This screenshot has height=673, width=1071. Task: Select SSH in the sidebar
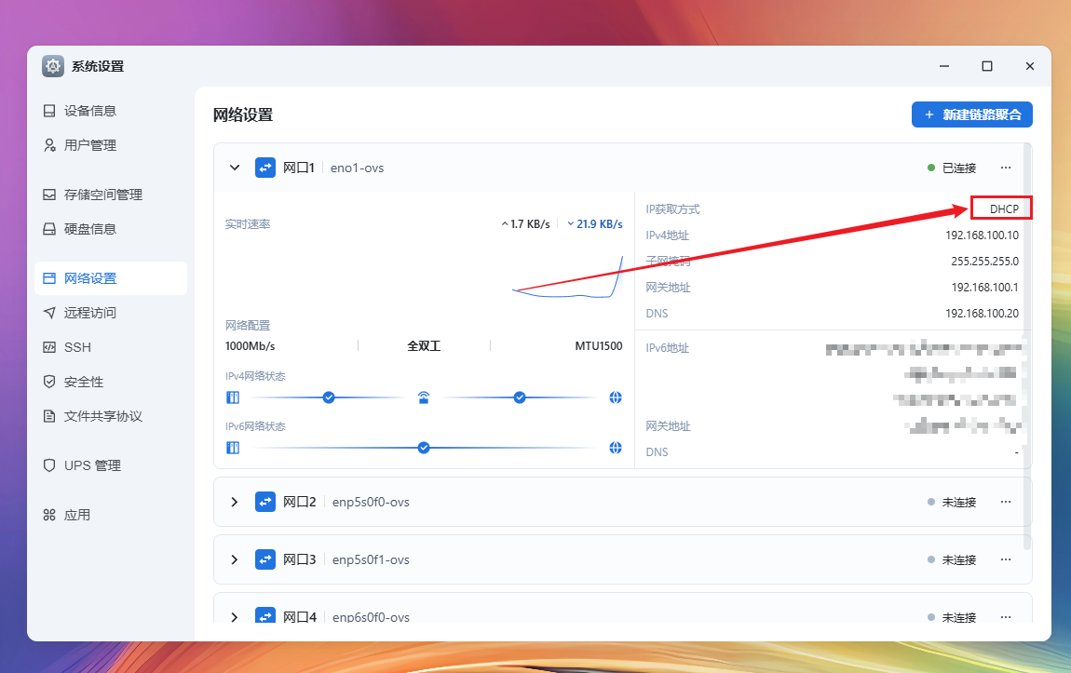click(77, 347)
